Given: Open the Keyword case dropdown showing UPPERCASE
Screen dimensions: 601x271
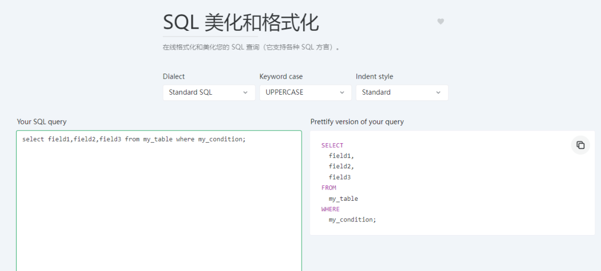Looking at the screenshot, I should click(305, 92).
